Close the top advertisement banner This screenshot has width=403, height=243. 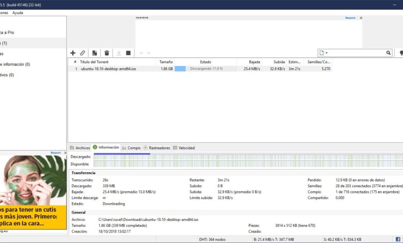(361, 18)
